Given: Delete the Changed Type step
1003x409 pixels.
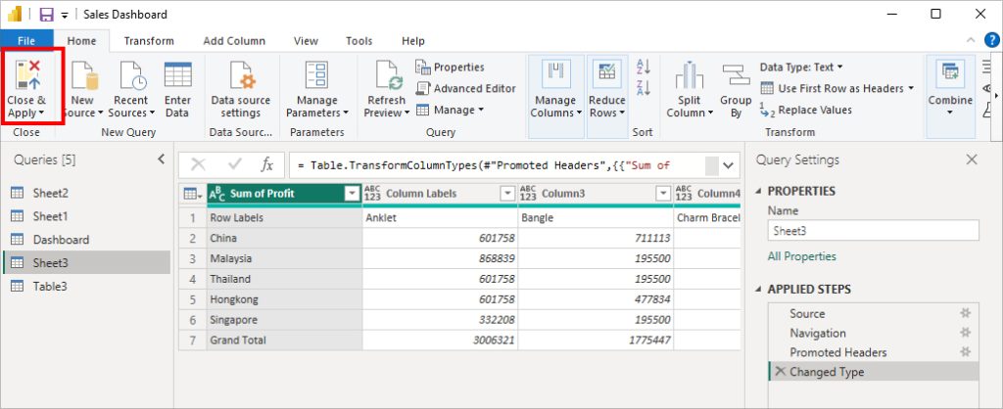Looking at the screenshot, I should (779, 371).
